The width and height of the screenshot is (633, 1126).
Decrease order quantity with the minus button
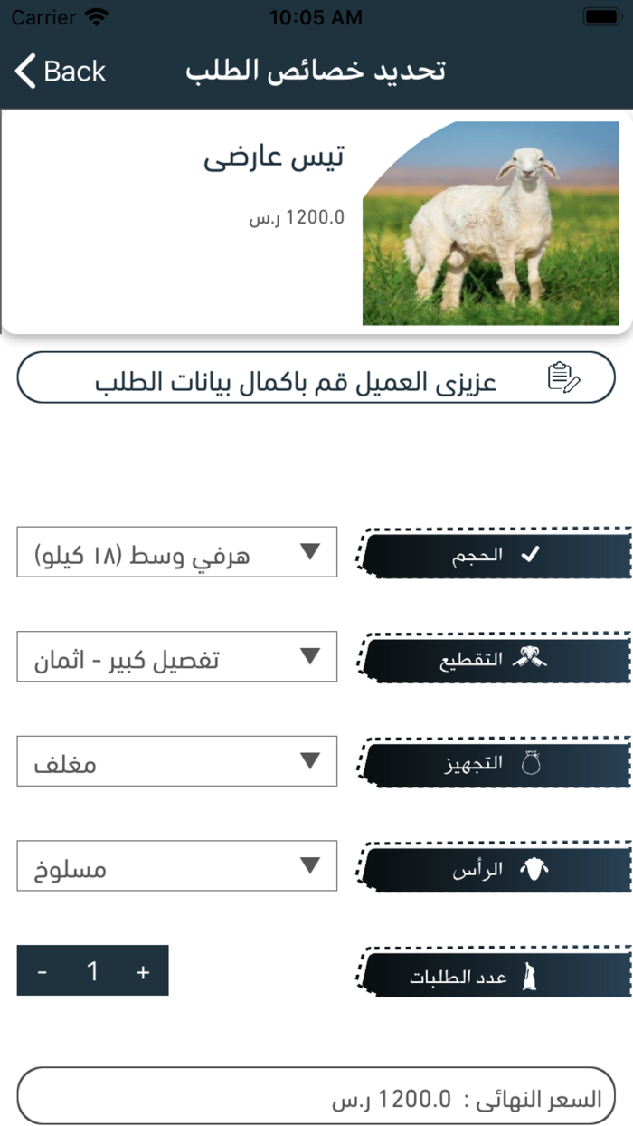(x=43, y=969)
